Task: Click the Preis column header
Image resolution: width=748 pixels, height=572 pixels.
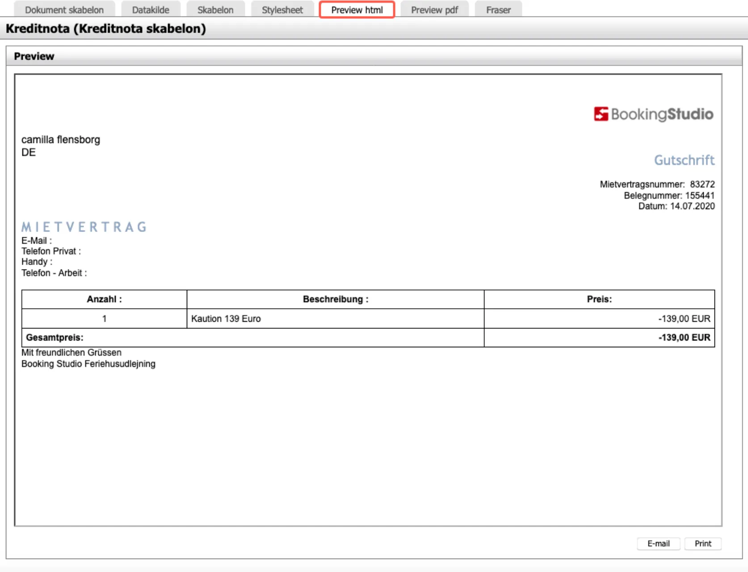Action: (599, 299)
